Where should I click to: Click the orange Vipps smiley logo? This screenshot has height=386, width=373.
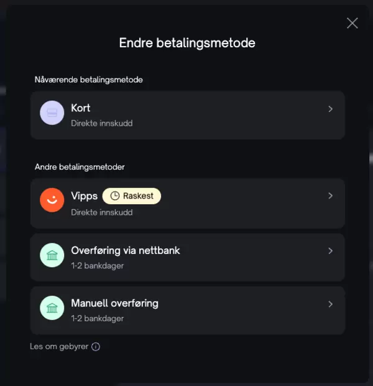click(52, 200)
